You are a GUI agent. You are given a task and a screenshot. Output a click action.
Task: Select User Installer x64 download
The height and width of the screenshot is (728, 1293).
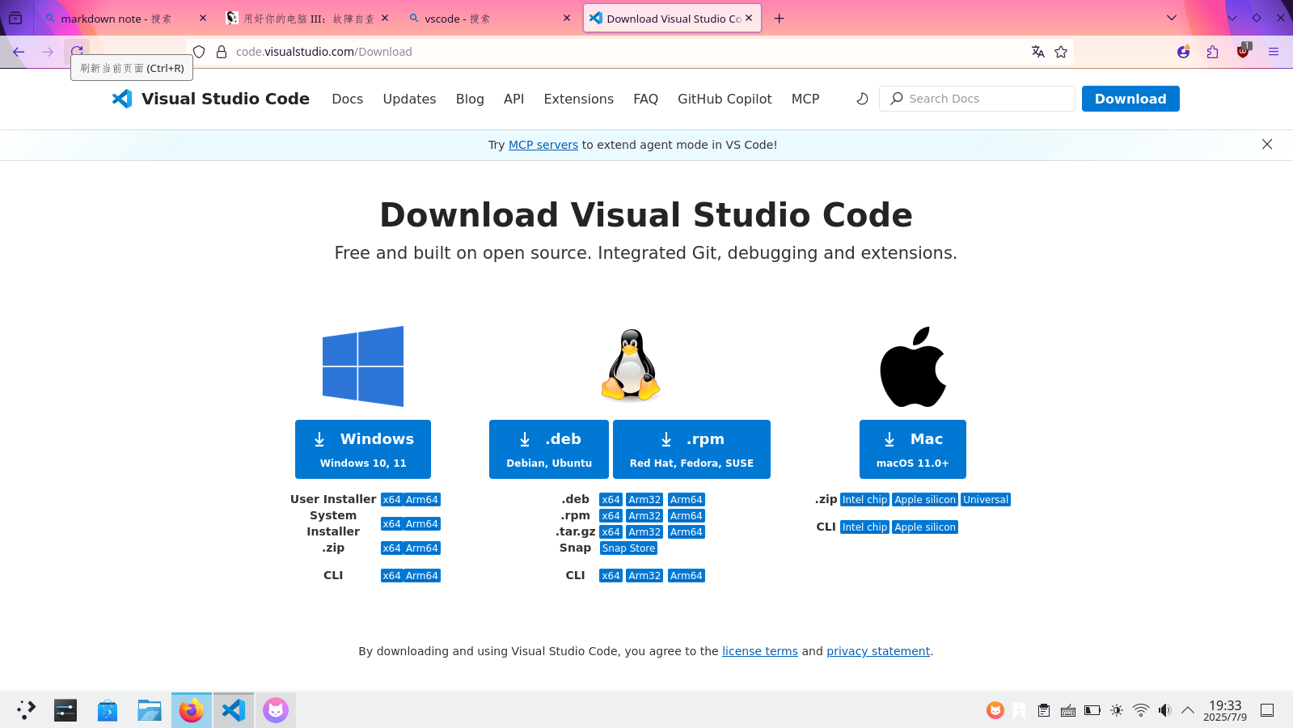(392, 500)
